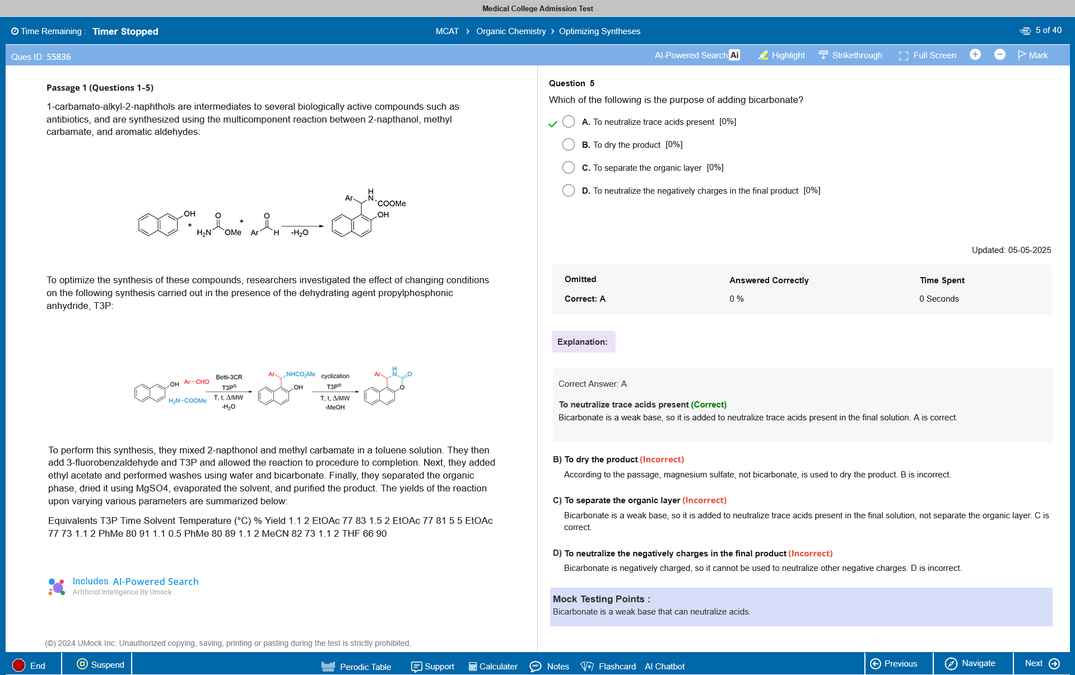The height and width of the screenshot is (675, 1075).
Task: End the test with red icon
Action: tap(19, 665)
